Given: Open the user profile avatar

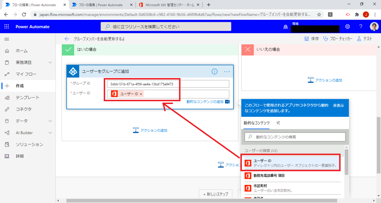Looking at the screenshot, I should pos(374,27).
